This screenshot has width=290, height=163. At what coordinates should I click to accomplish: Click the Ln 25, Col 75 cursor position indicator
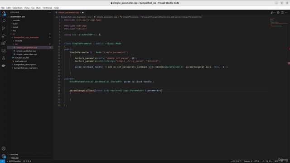tap(236, 161)
